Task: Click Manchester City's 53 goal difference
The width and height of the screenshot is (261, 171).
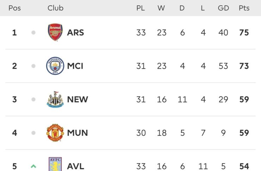Action: pos(223,66)
